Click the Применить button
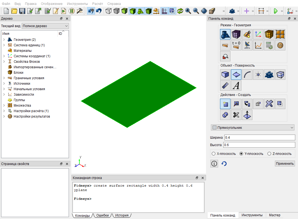 tap(285, 163)
